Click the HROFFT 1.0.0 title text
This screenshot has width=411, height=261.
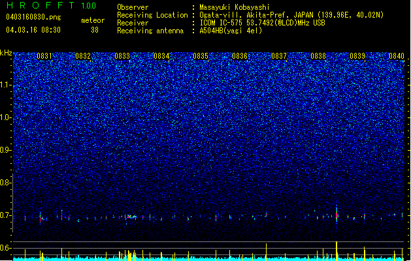click(52, 5)
